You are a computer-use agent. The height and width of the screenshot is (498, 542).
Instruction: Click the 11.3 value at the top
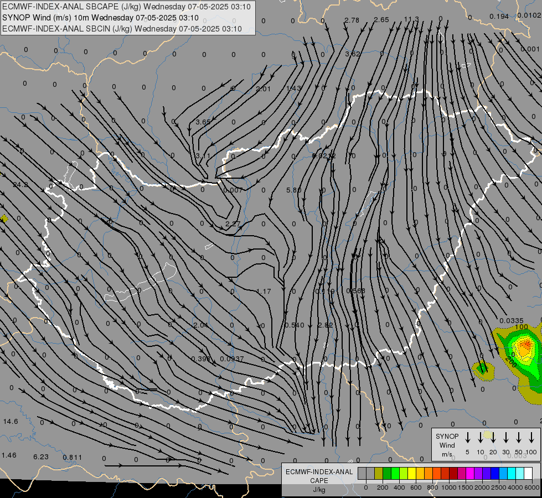[411, 19]
